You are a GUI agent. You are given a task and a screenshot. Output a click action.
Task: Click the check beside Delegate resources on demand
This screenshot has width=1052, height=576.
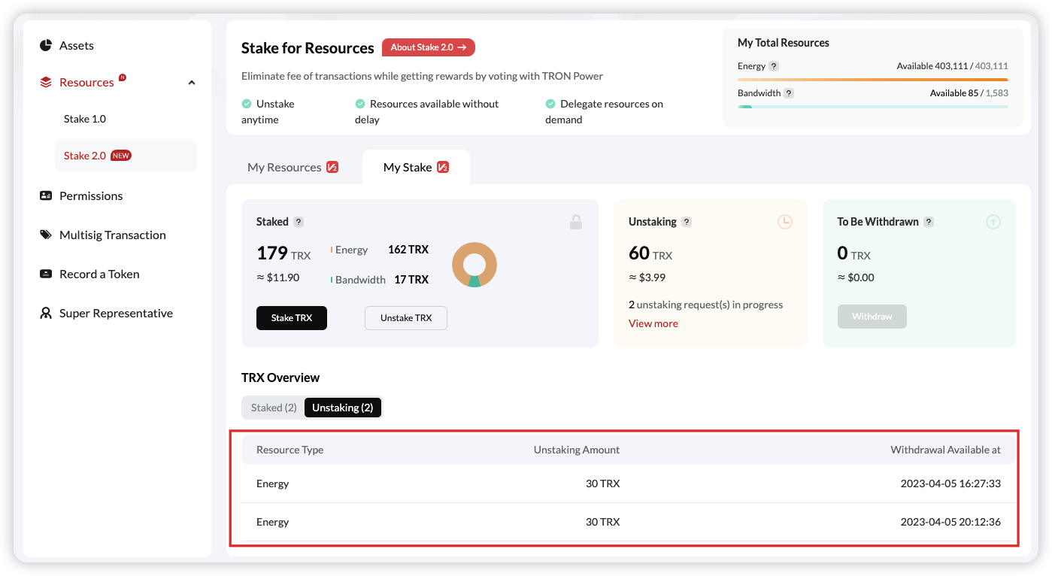[550, 104]
